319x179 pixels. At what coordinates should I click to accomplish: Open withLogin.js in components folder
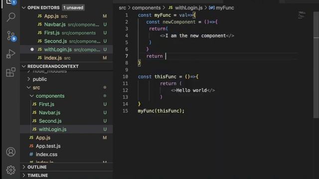click(66, 129)
